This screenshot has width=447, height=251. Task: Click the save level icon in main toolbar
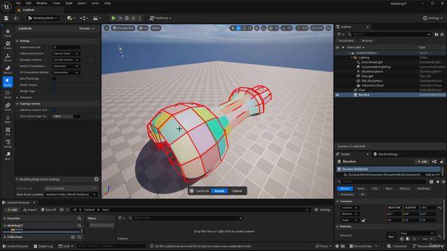[6, 18]
